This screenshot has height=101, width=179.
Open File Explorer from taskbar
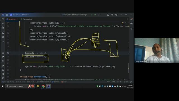(38, 86)
